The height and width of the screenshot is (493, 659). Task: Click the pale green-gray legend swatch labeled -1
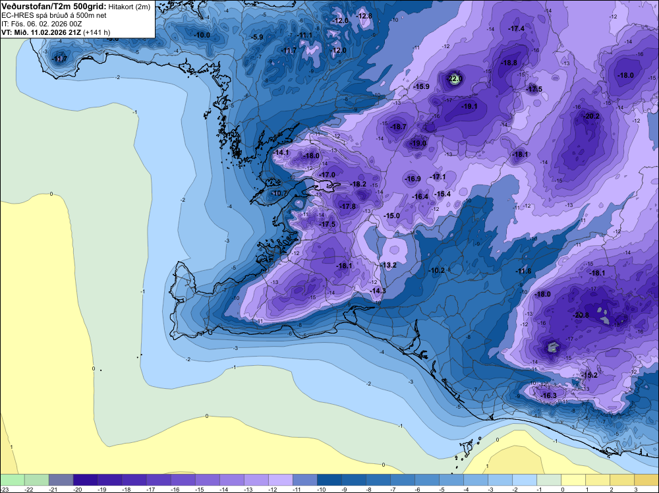click(548, 480)
